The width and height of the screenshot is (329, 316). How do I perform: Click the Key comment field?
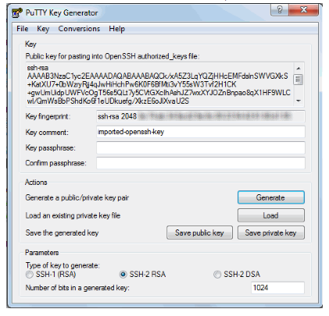201,132
